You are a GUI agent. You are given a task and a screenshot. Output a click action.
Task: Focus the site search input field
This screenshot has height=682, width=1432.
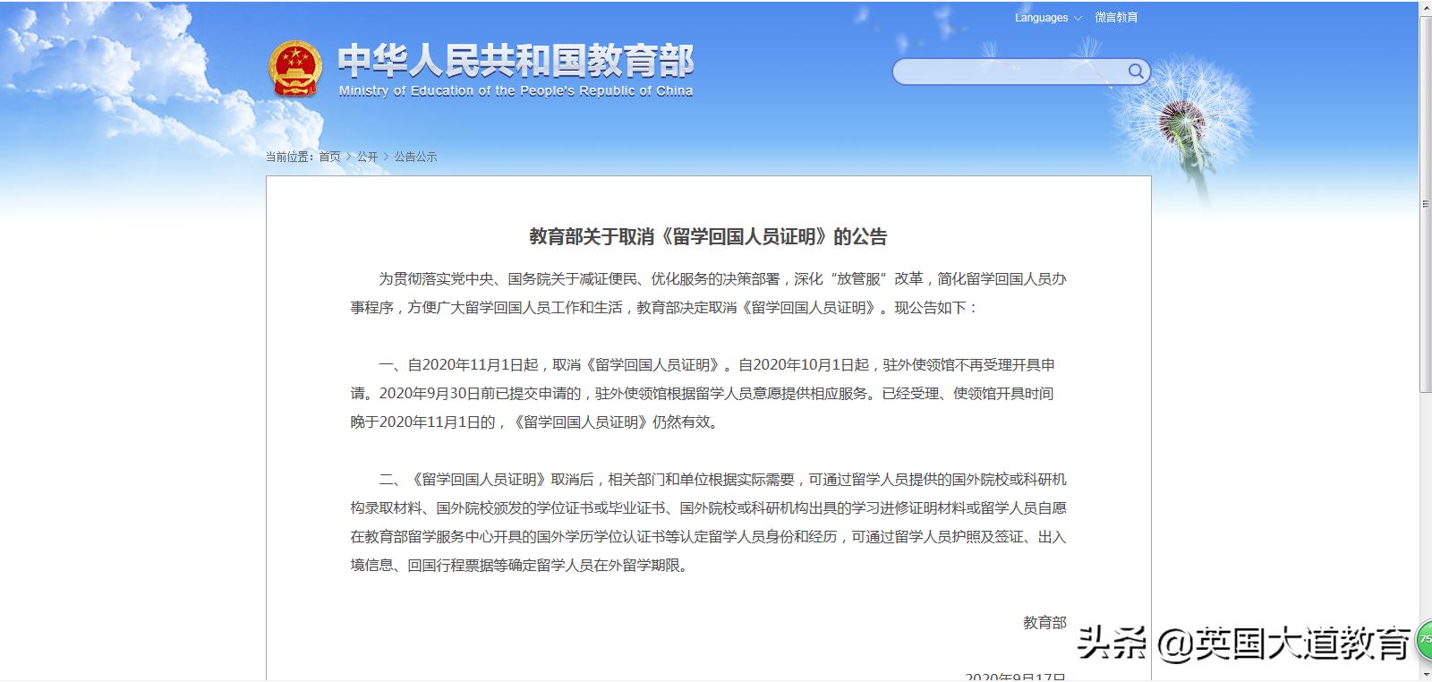pyautogui.click(x=1010, y=72)
